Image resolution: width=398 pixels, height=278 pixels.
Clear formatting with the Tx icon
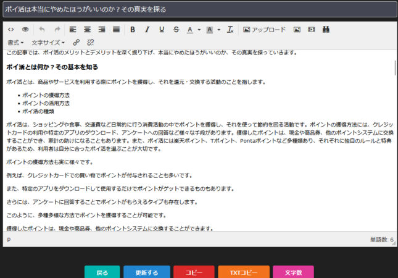pos(230,30)
